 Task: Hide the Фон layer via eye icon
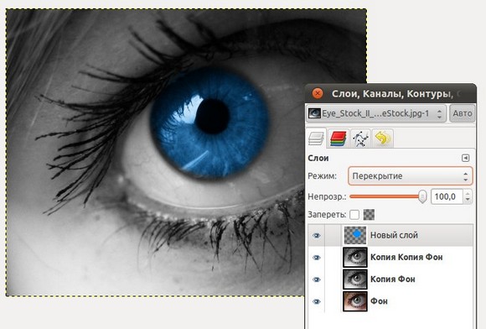point(317,301)
